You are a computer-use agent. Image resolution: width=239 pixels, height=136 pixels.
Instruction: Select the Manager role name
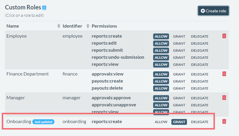pos(16,98)
